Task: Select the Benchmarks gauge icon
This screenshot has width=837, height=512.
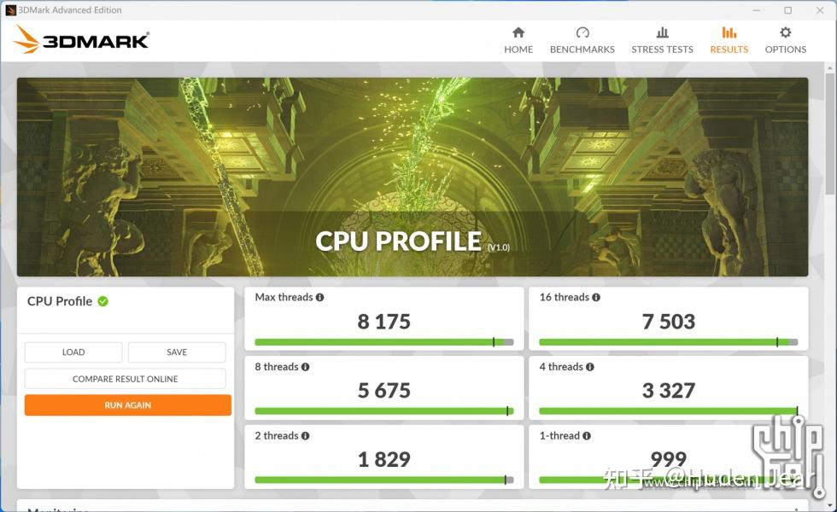Action: pyautogui.click(x=582, y=38)
